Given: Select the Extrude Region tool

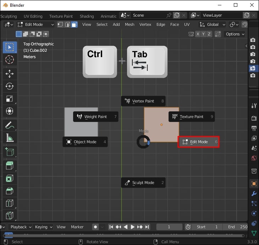Looking at the screenshot, I should [10, 166].
